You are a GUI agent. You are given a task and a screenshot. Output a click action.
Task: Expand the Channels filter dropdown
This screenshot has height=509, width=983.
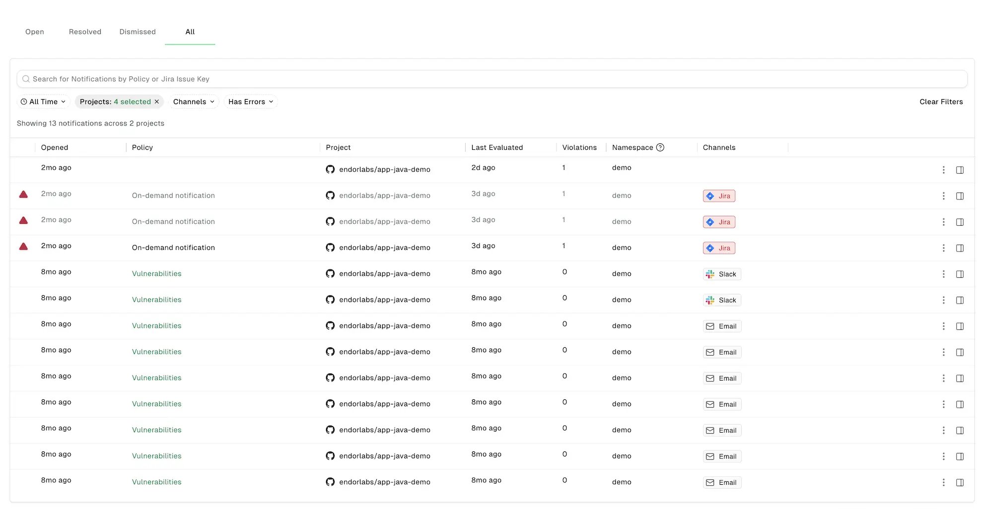tap(194, 102)
